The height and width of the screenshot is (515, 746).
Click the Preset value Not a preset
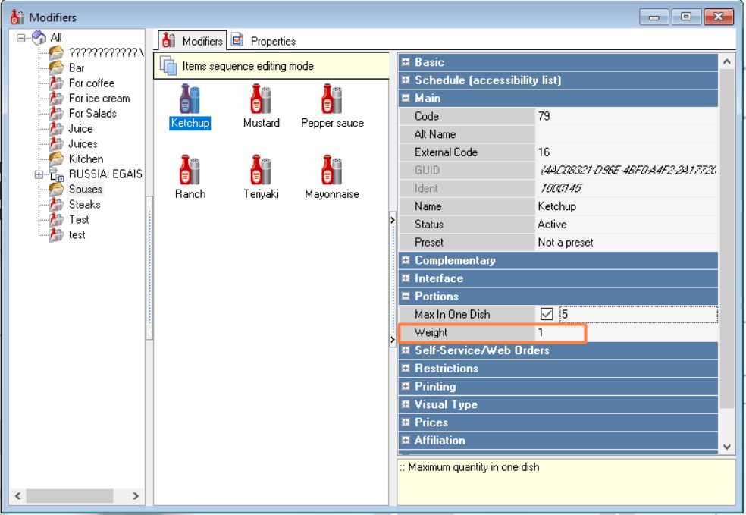[566, 242]
